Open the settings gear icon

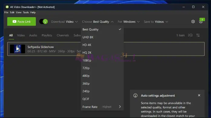[x=193, y=21]
